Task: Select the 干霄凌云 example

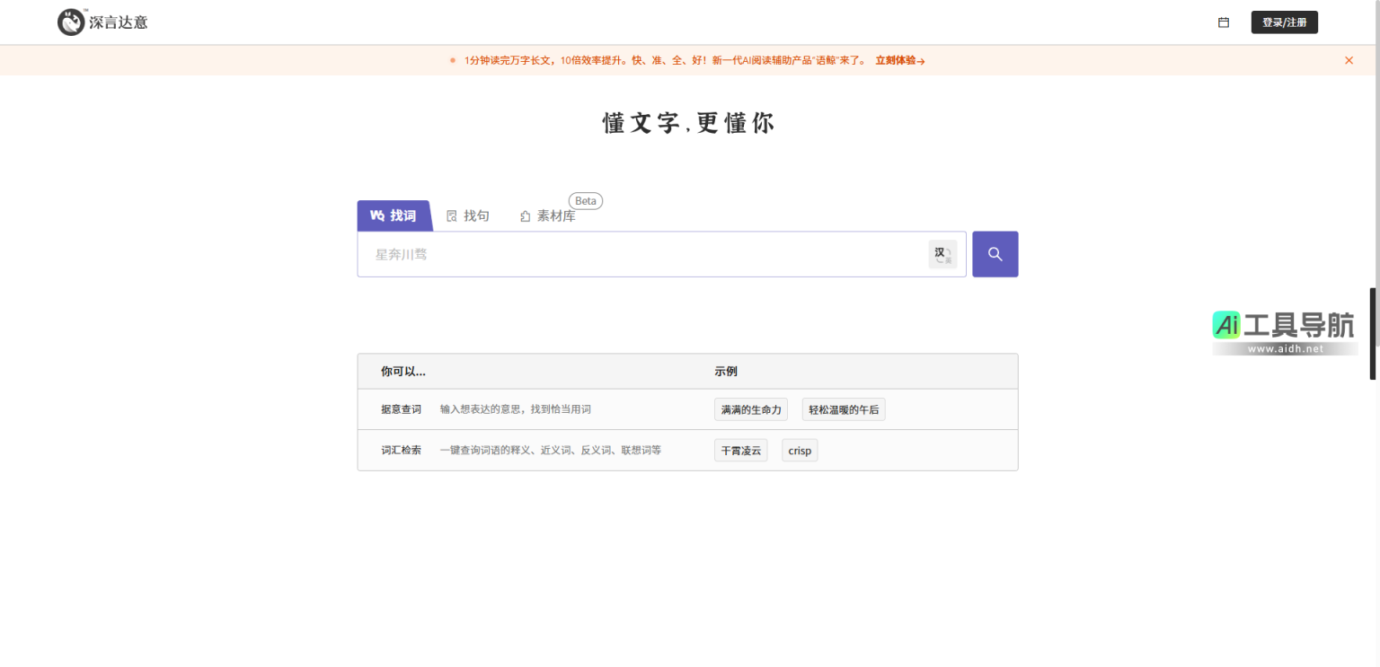Action: click(740, 450)
